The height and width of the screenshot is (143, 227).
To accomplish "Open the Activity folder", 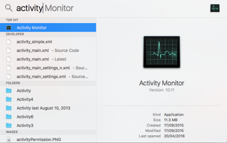I will tap(48, 91).
